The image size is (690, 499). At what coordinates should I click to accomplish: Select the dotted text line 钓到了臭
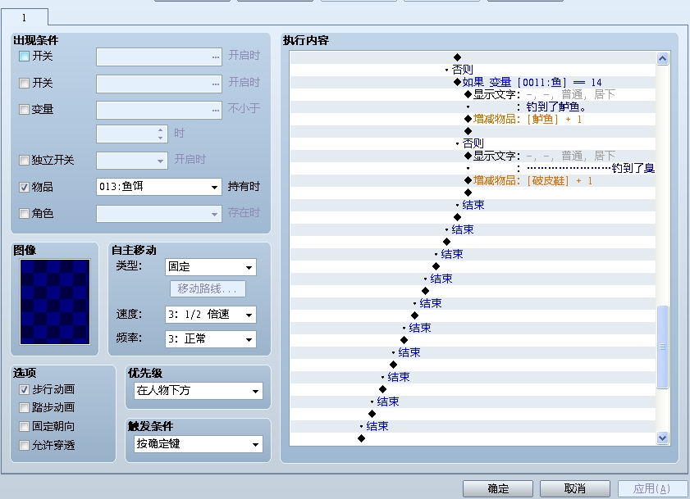(x=591, y=169)
